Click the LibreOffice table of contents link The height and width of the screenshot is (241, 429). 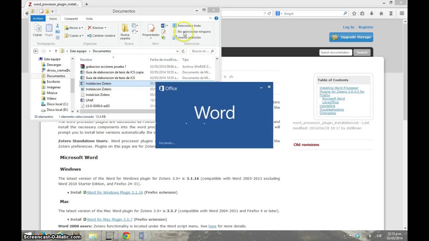(x=330, y=102)
